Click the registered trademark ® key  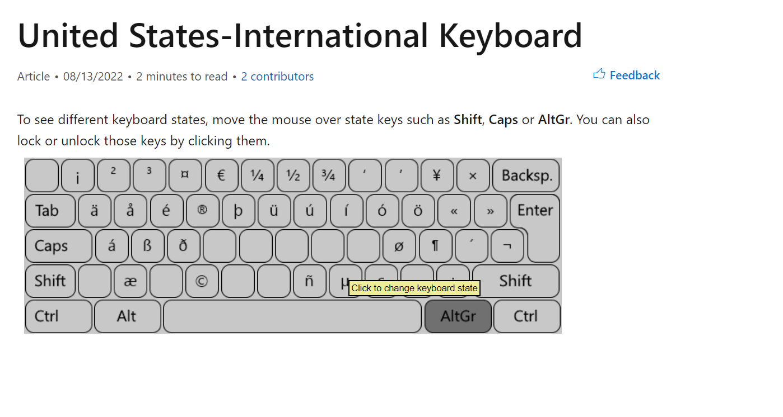pos(202,211)
